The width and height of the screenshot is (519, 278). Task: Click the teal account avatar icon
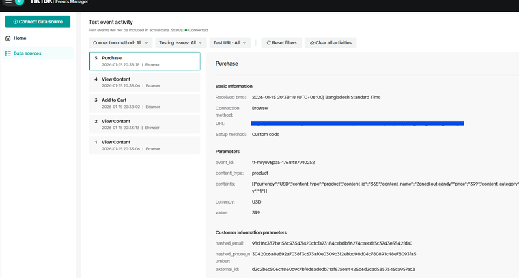point(20,2)
